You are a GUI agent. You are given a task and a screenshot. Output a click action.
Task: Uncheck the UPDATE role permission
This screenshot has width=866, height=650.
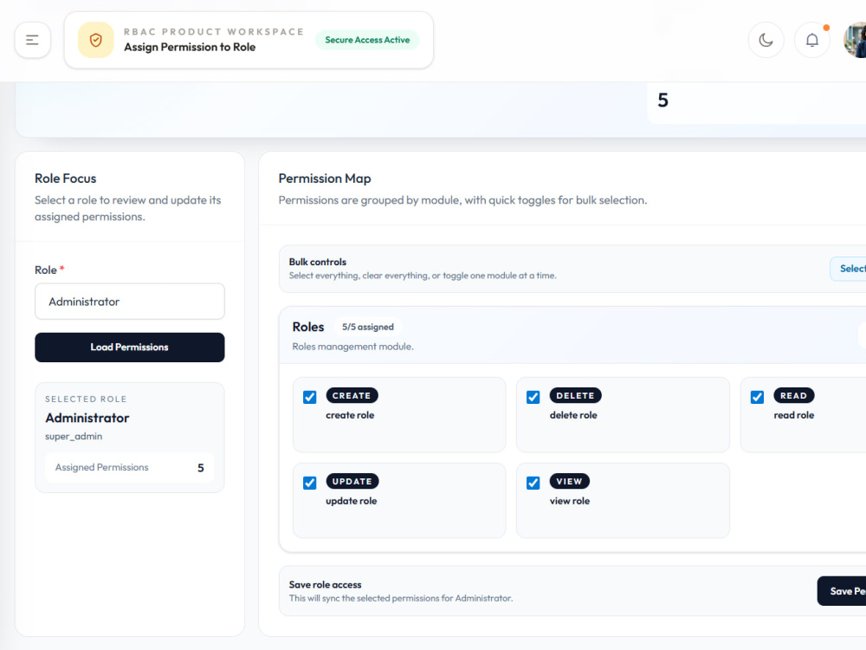310,483
